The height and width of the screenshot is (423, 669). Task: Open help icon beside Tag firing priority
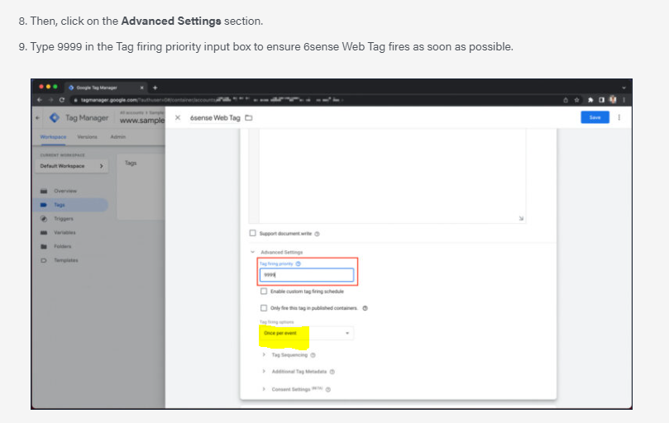pyautogui.click(x=299, y=264)
